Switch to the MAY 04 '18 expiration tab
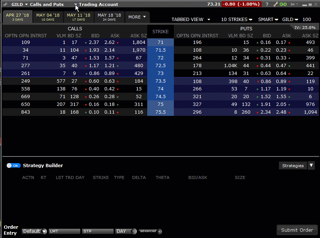The height and width of the screenshot is (238, 320). 48,17
